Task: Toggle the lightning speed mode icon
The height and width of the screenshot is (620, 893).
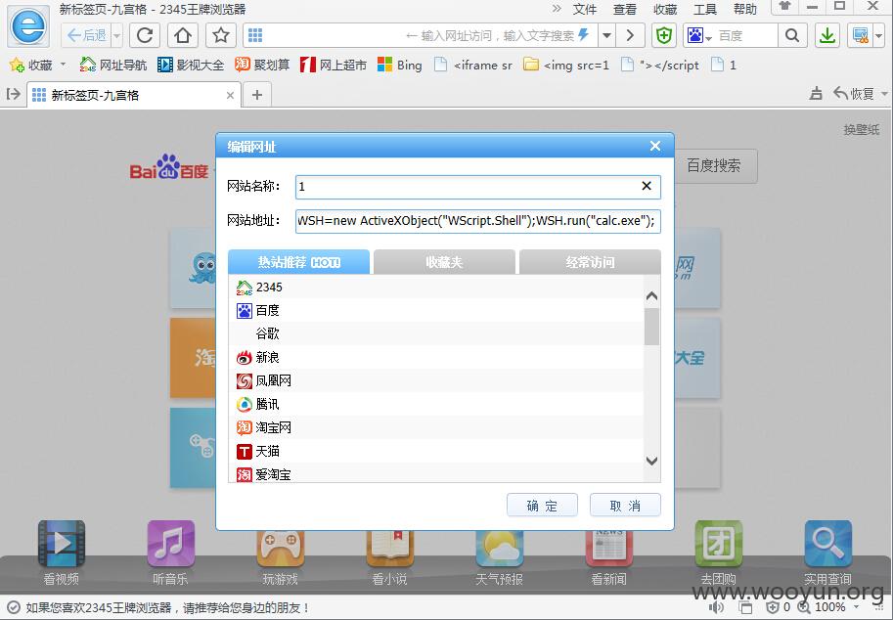Action: 583,35
